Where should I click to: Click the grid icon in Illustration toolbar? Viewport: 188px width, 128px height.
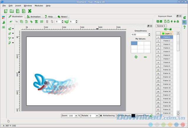pos(41,22)
